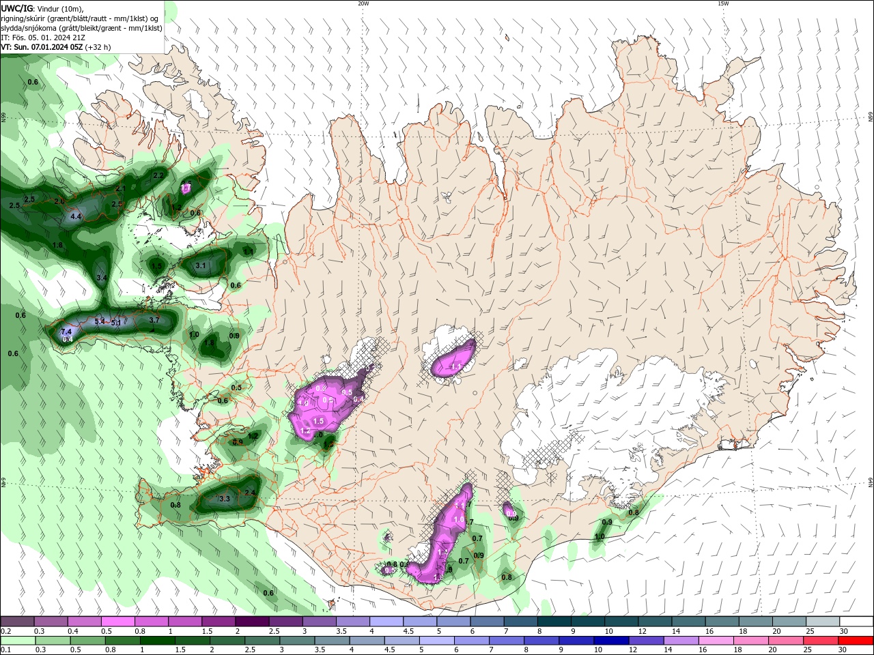The image size is (874, 655).
Task: Click the 3.1 precipitation value on the map
Action: pyautogui.click(x=201, y=265)
